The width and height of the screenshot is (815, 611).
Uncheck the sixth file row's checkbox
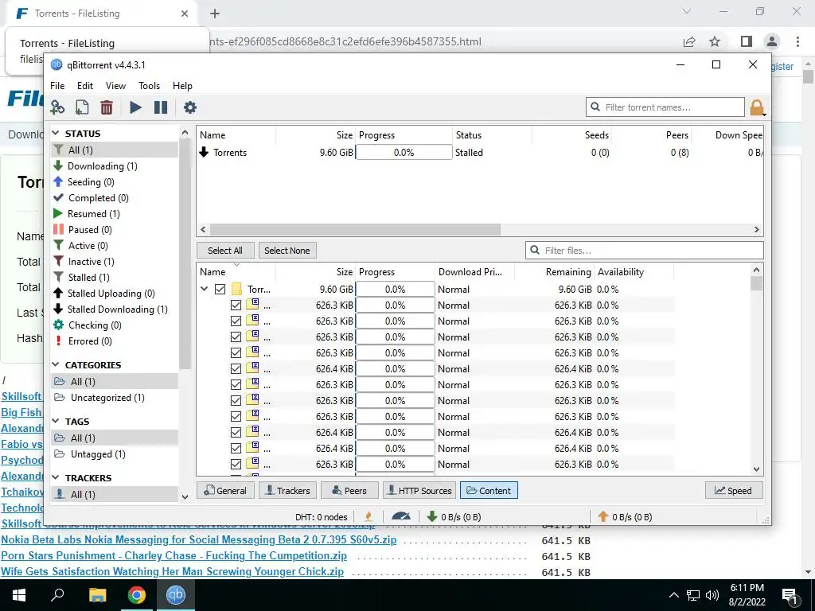[236, 385]
